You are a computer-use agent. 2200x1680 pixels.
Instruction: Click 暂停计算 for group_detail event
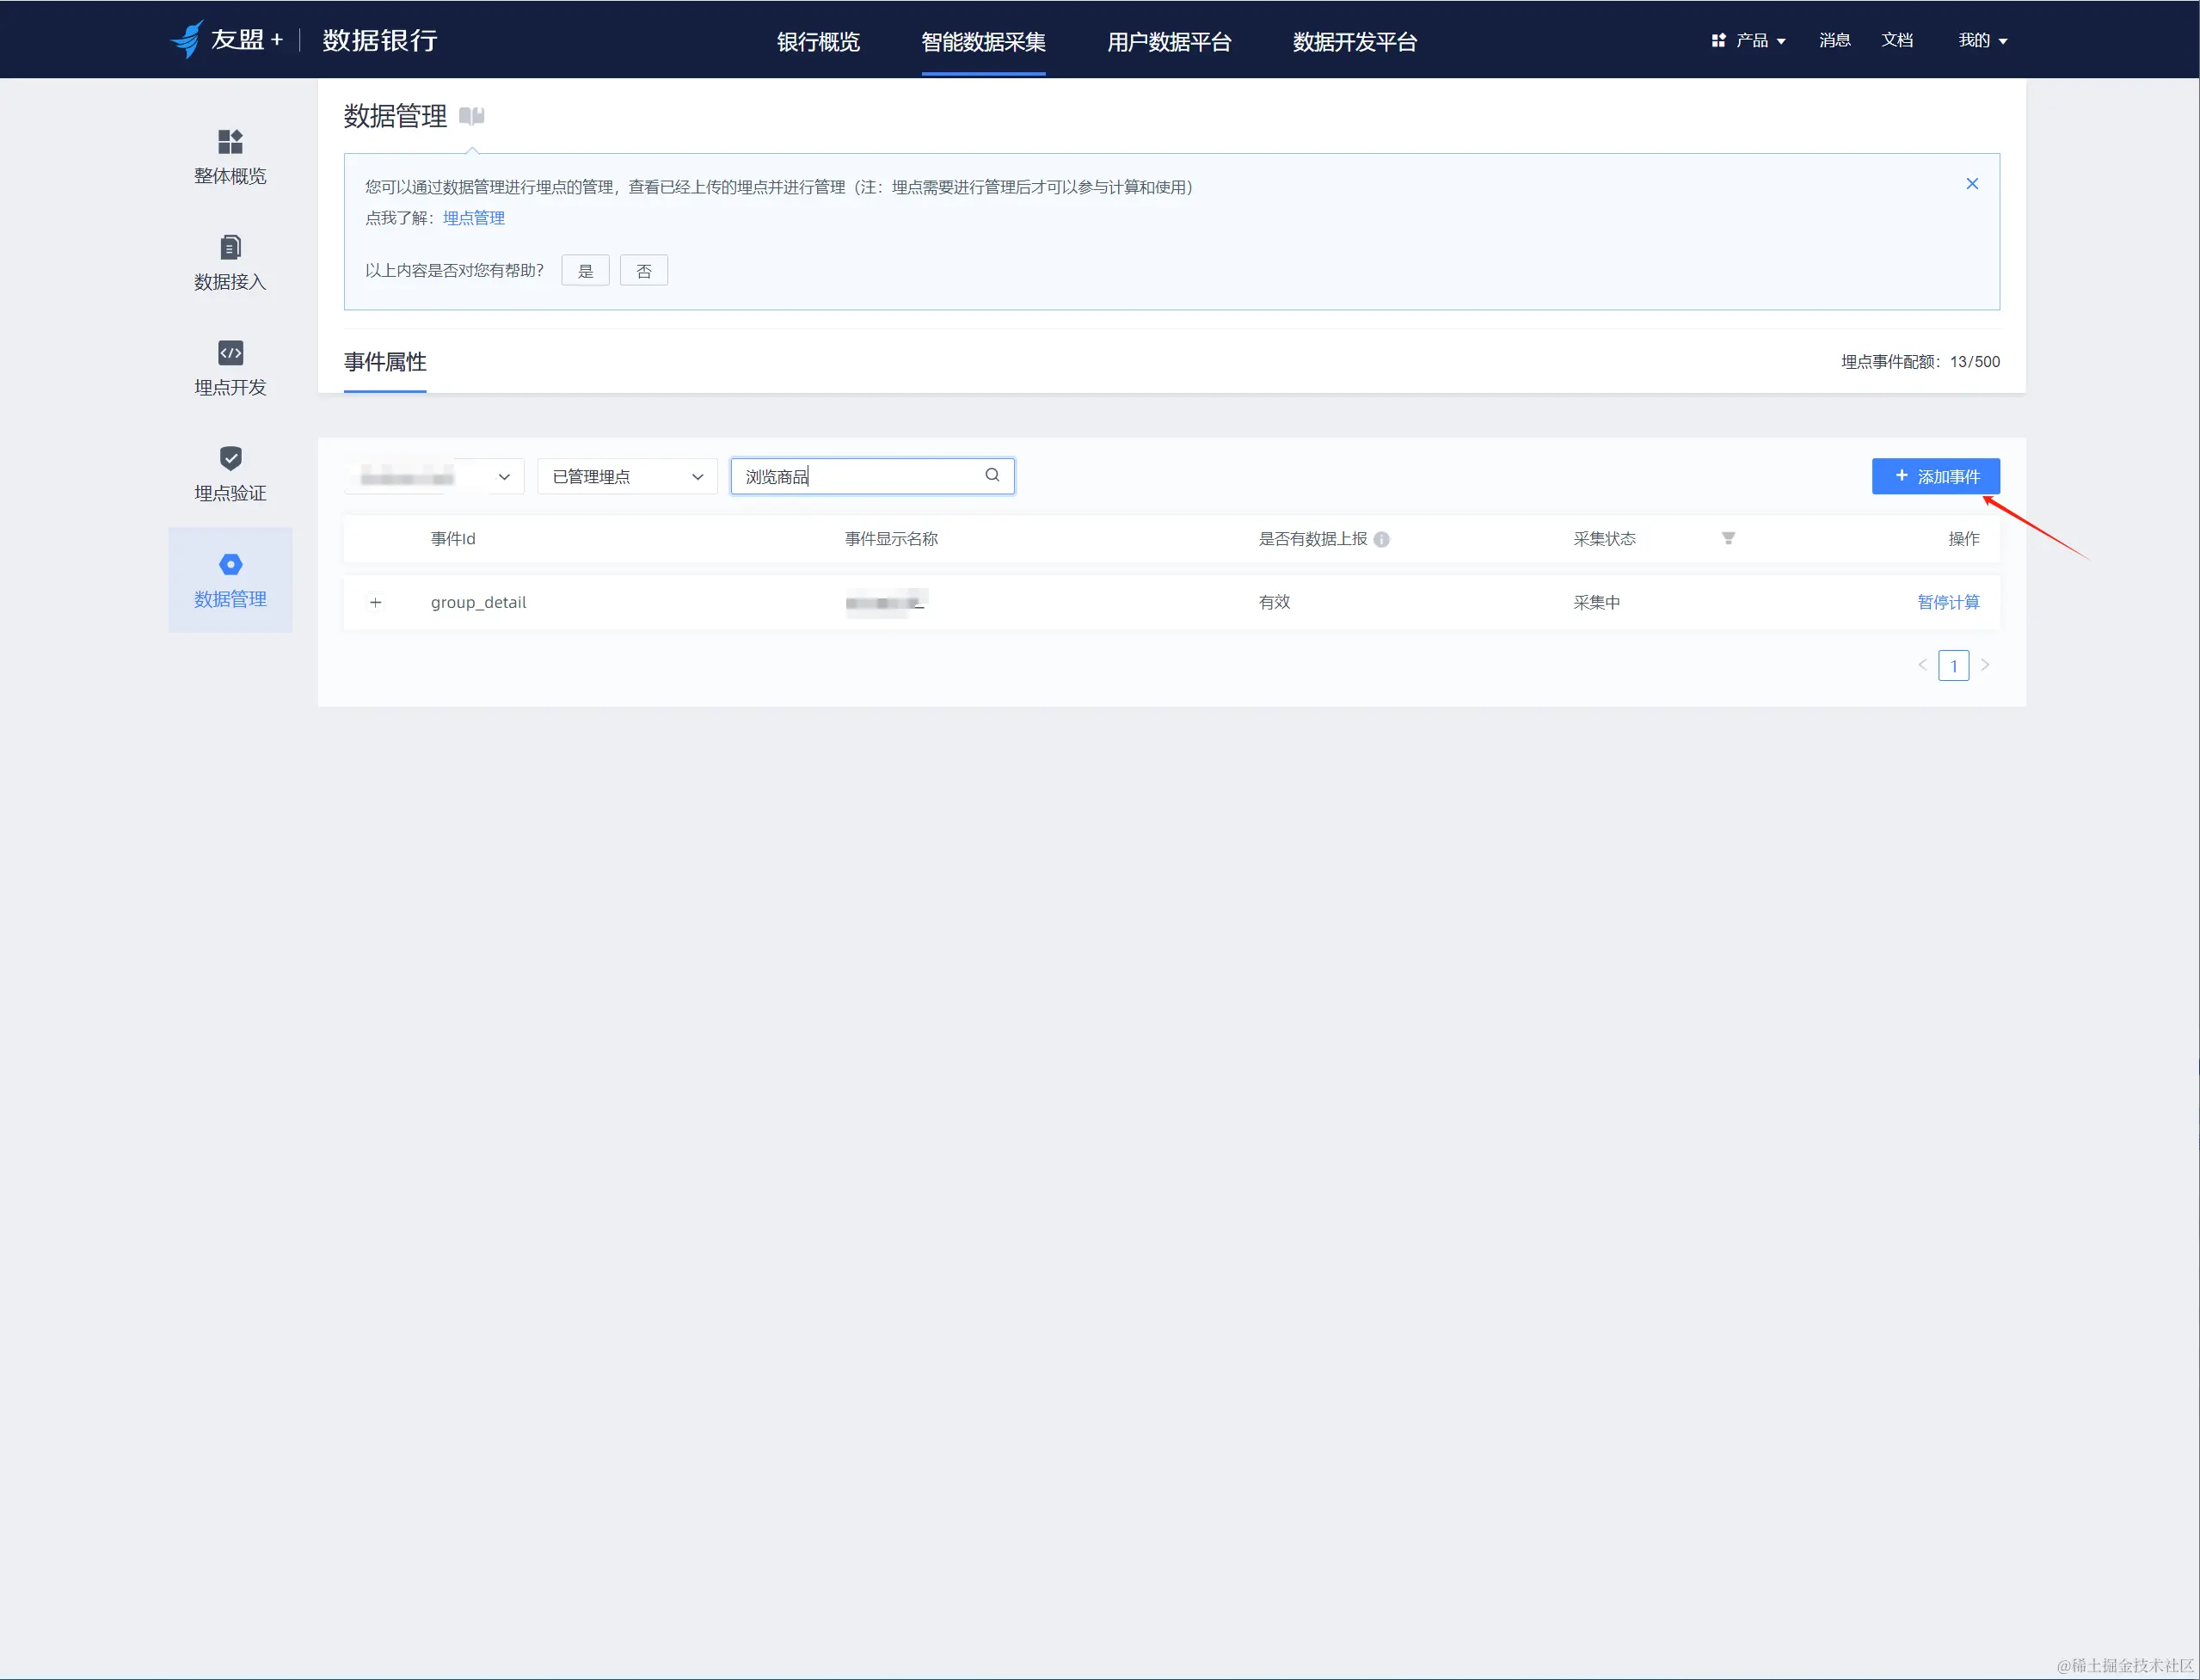coord(1947,603)
